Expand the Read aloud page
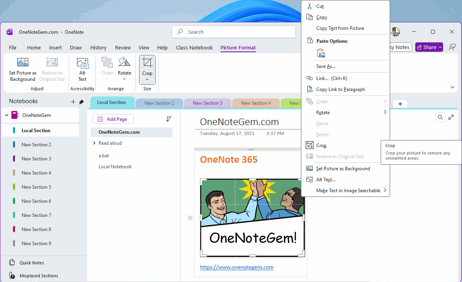462x282 pixels. [x=94, y=143]
